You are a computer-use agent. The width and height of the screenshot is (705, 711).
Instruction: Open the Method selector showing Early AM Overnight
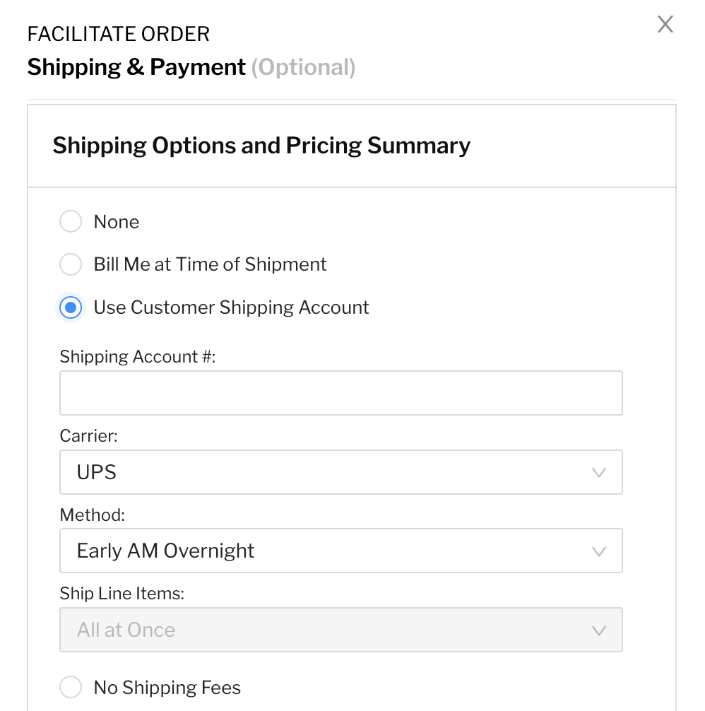(340, 551)
